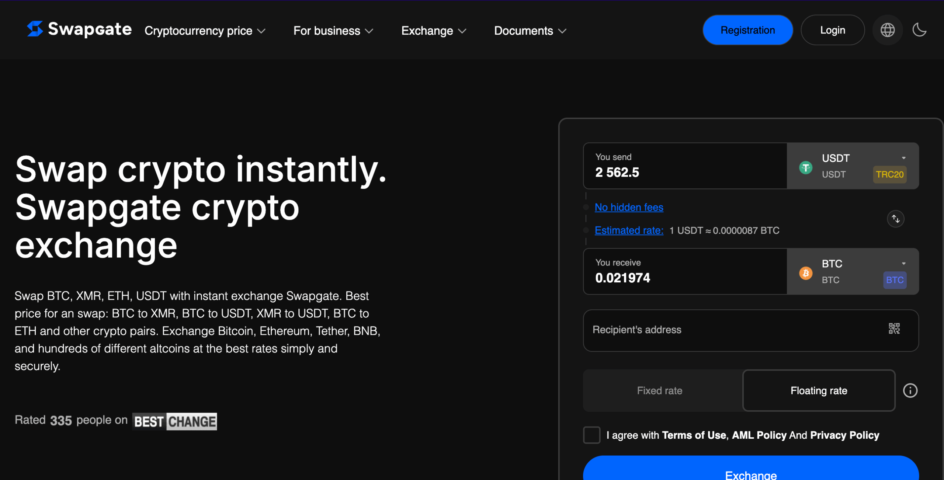Screen dimensions: 944x480
Task: Tick the agree with Terms checkbox
Action: tap(591, 435)
